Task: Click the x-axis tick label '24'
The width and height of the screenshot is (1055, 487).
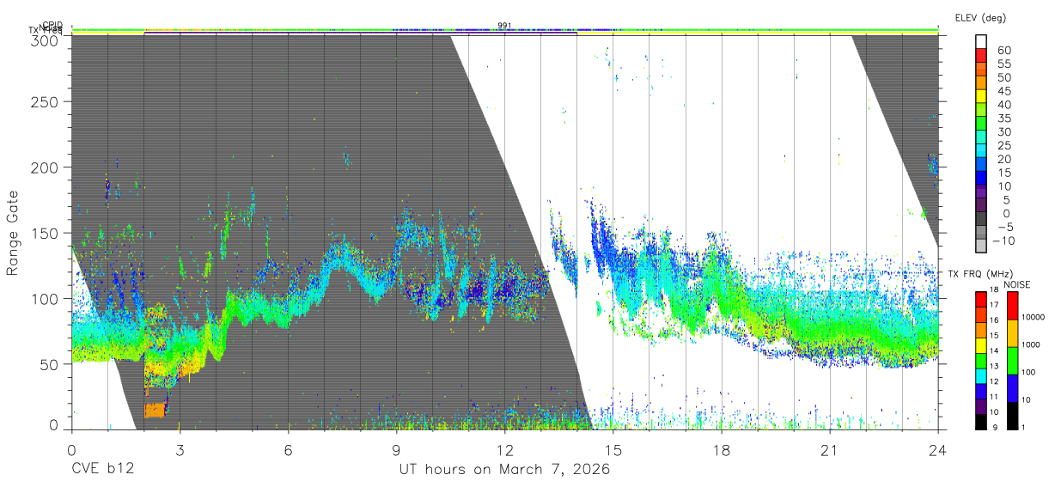Action: click(x=937, y=450)
